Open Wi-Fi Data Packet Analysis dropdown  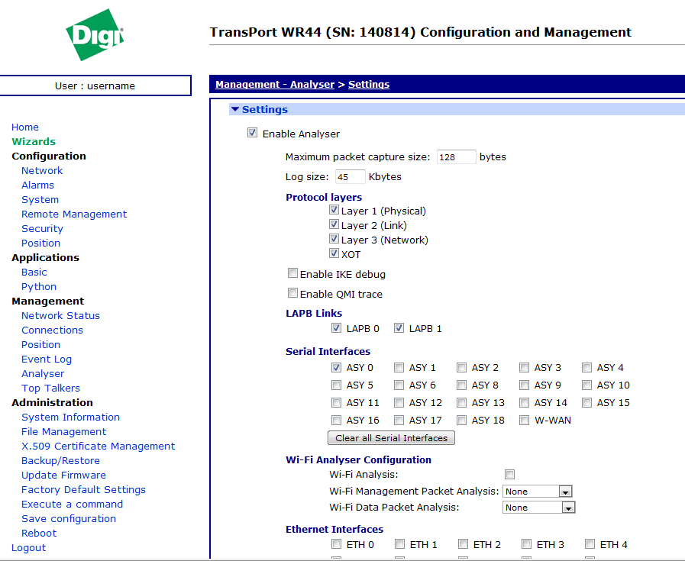tap(538, 508)
